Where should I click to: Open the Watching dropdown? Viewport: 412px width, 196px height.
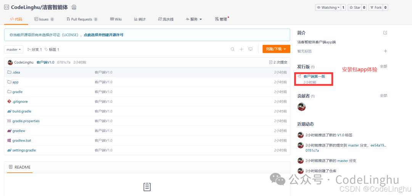(x=328, y=8)
